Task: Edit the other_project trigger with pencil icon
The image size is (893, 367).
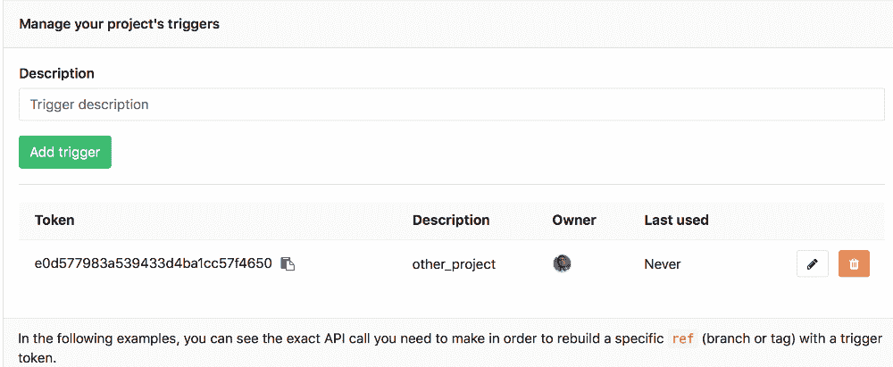Action: point(812,264)
